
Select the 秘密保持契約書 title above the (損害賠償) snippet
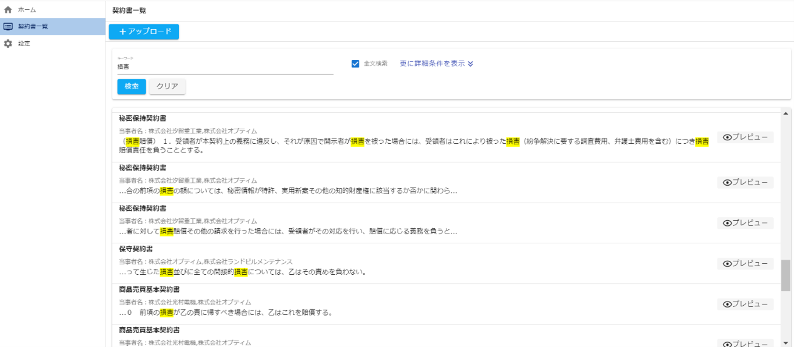click(143, 118)
